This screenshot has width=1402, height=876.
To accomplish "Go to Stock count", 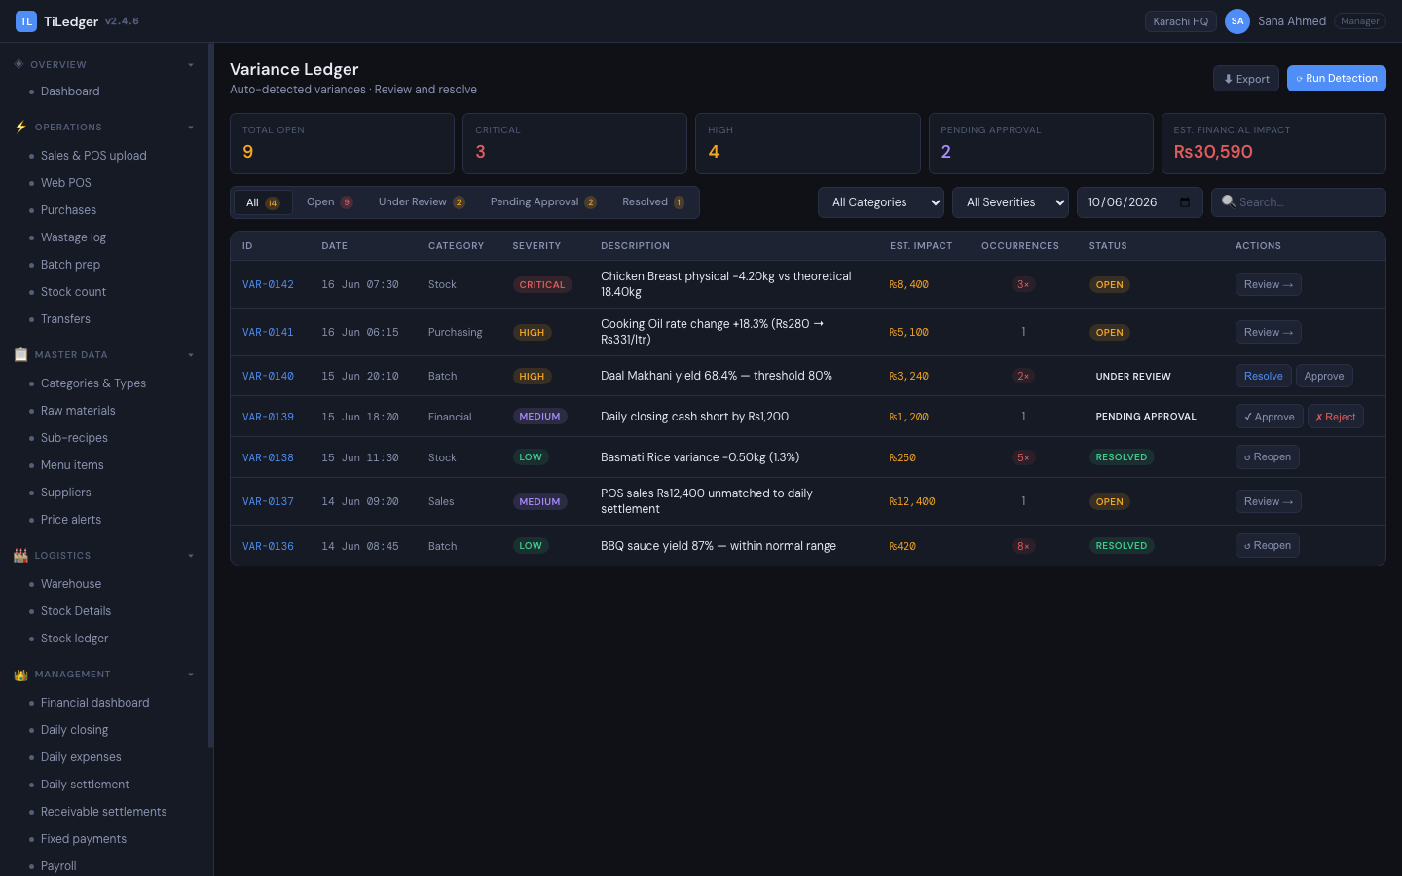I will [x=73, y=292].
